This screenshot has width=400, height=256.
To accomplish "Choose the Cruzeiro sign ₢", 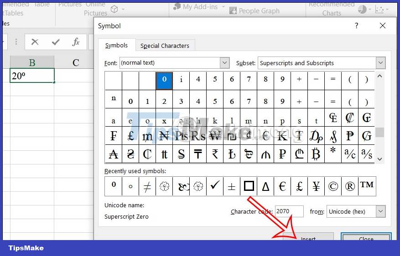I will (367, 118).
